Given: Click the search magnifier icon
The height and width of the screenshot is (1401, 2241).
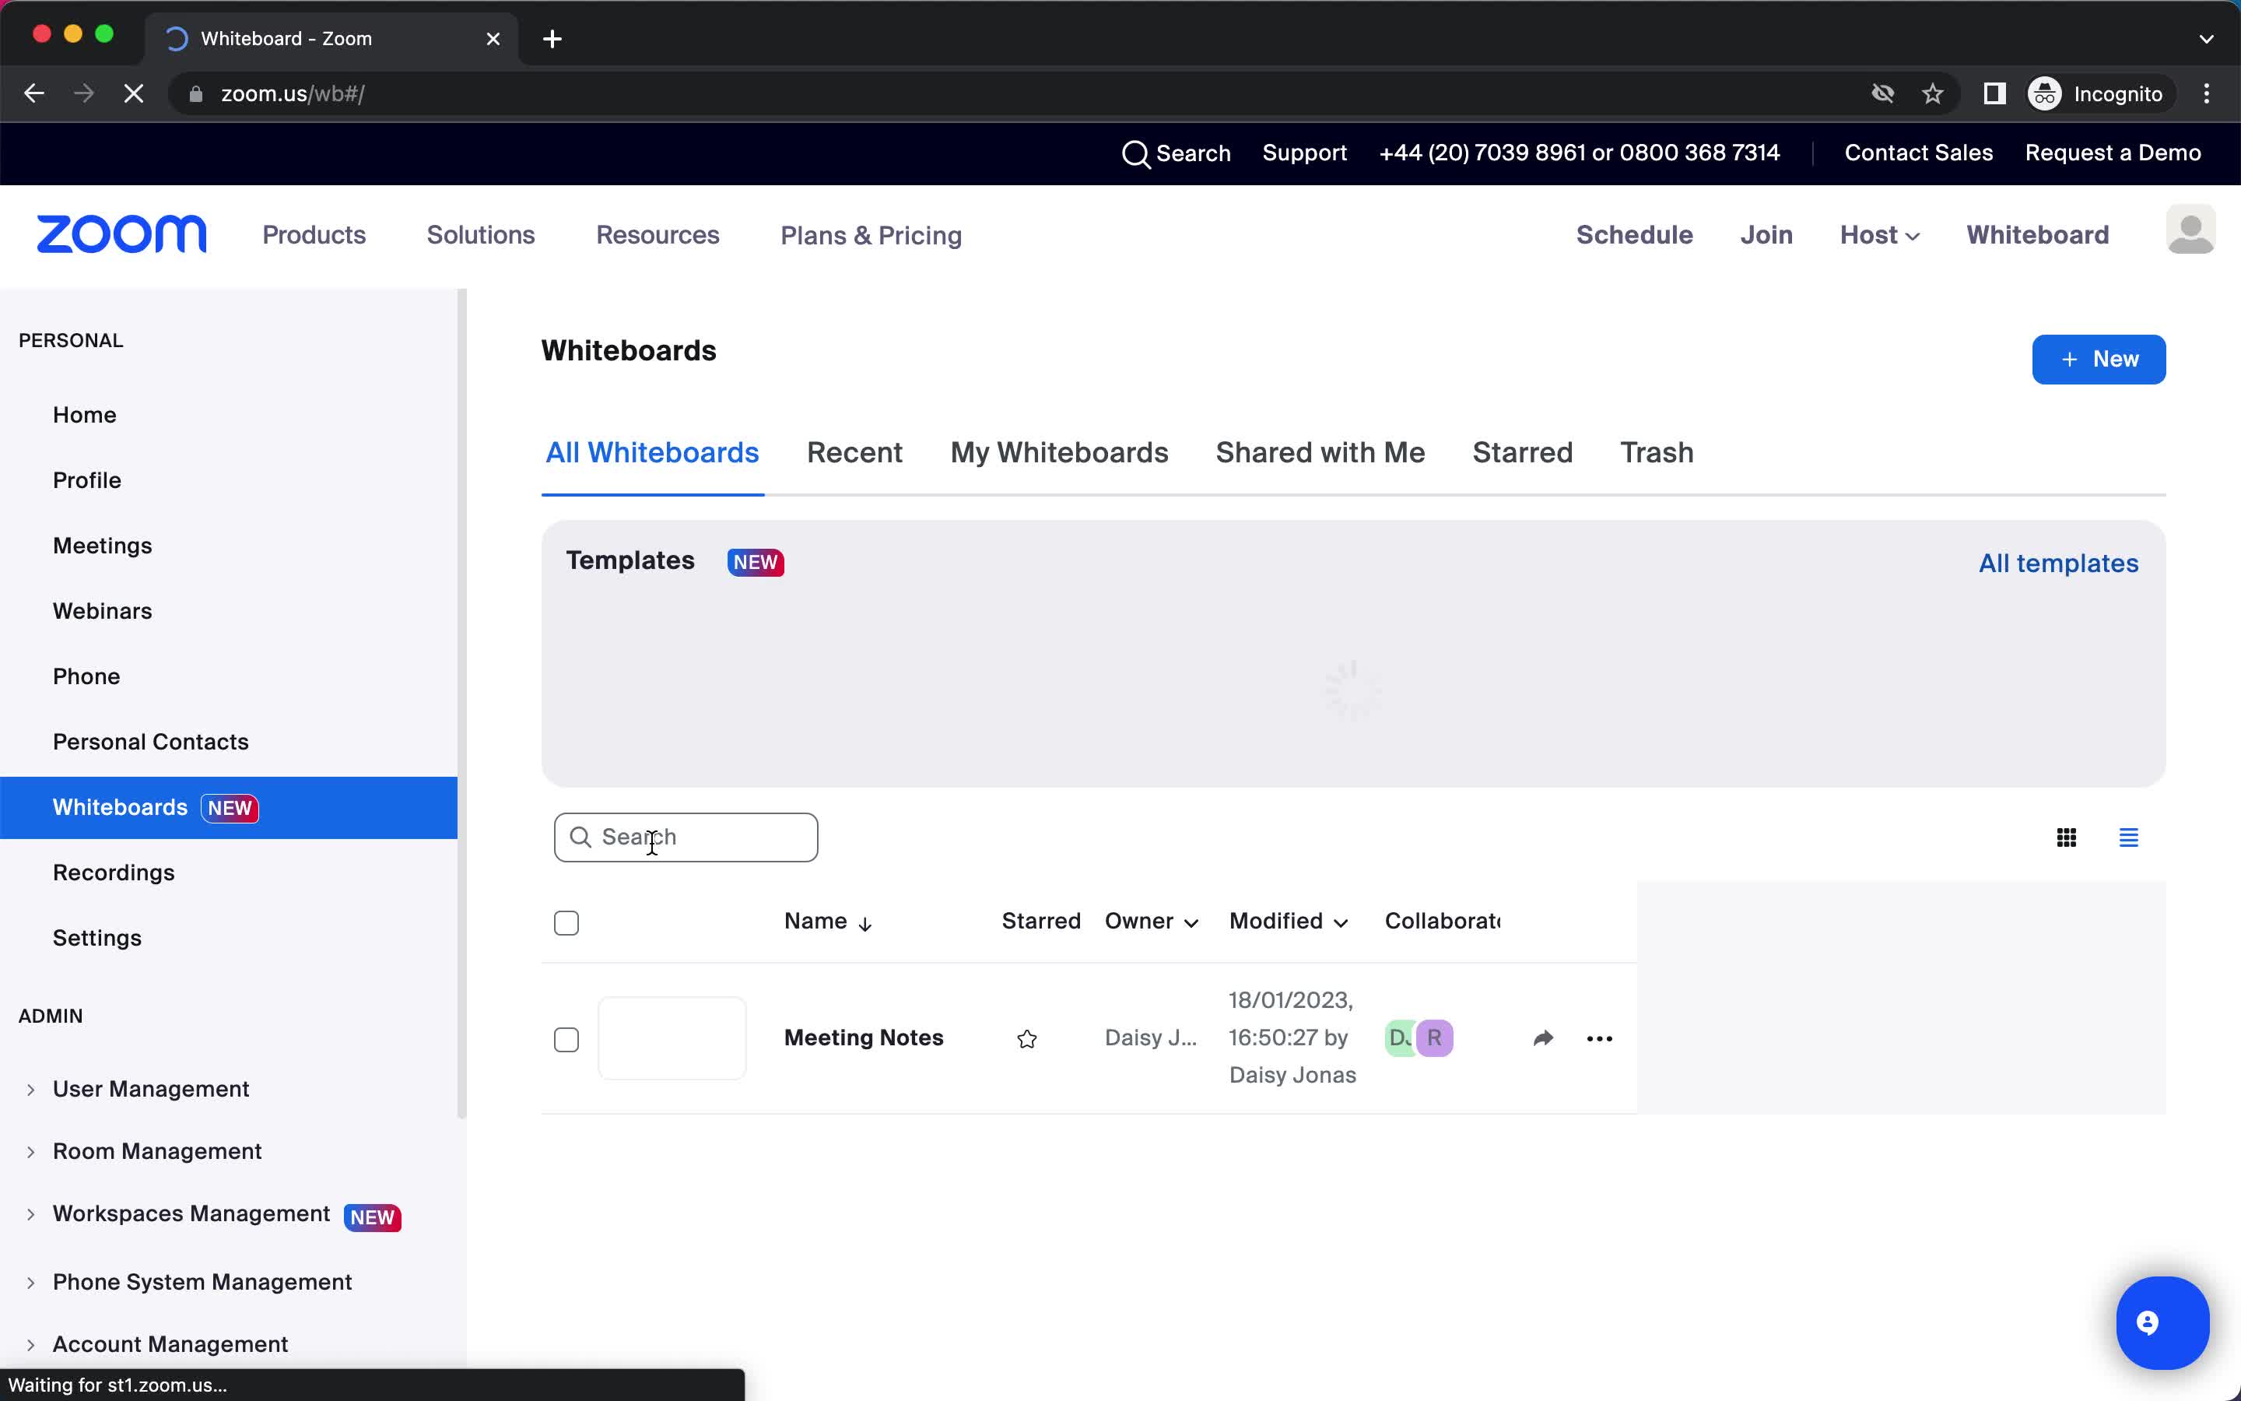Looking at the screenshot, I should pyautogui.click(x=583, y=836).
